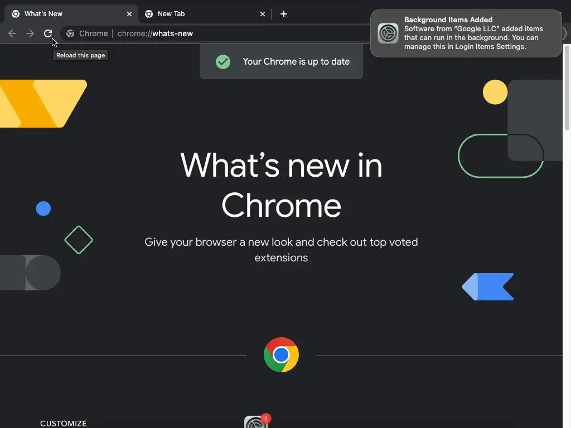Image resolution: width=571 pixels, height=428 pixels.
Task: Click the 'Chrome' label in address bar chip
Action: click(94, 33)
